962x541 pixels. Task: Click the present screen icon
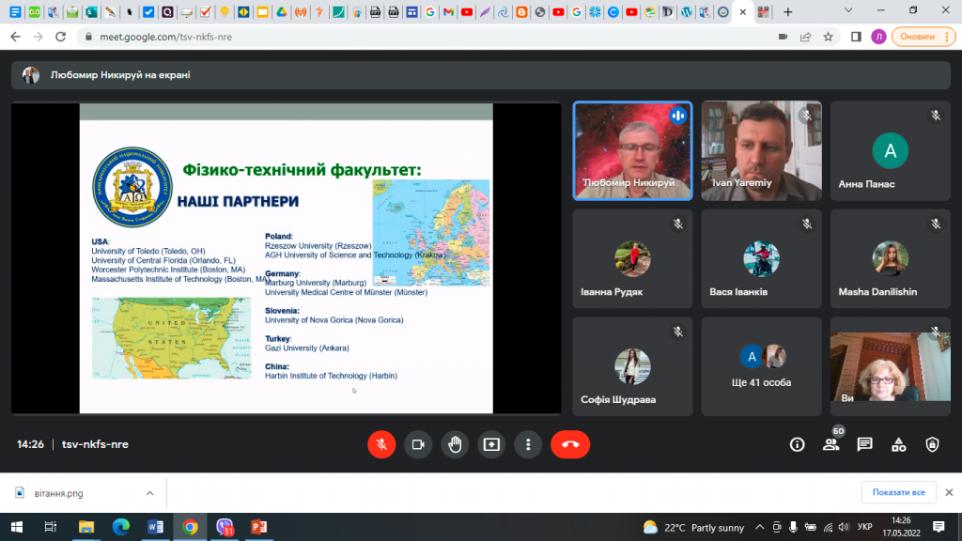pos(491,444)
